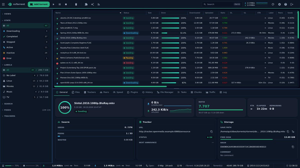Viewport: 300px width, 168px height.
Task: Start the selected torrent with the play button
Action: click(x=53, y=4)
